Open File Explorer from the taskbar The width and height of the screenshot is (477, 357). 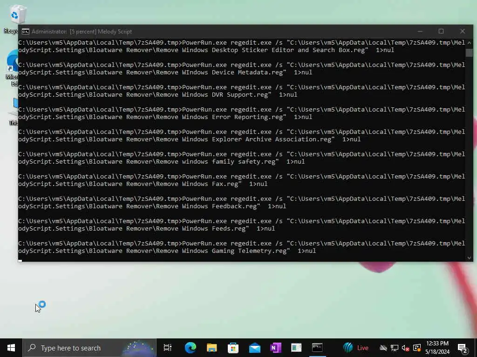click(212, 348)
